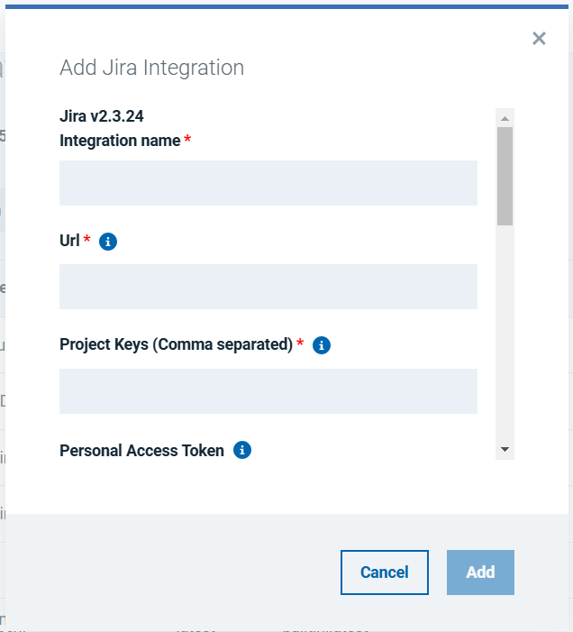This screenshot has height=632, width=573.
Task: Click the Personal Access Token info icon
Action: (x=241, y=450)
